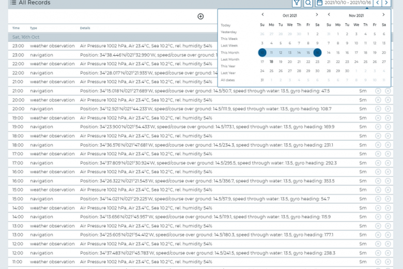Choose the Last Week preset
This screenshot has width=403, height=269.
229,46
